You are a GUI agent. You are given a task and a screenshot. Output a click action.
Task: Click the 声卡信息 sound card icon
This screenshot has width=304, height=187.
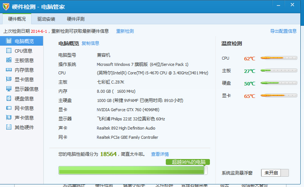pos(9,117)
